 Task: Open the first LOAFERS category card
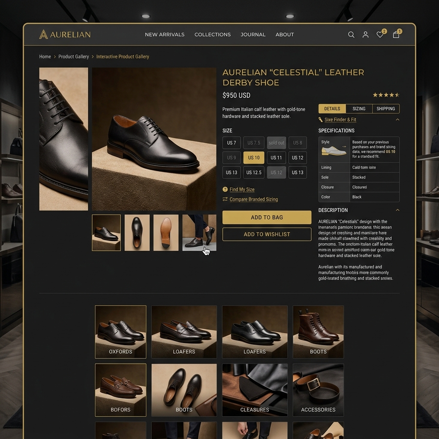184,332
